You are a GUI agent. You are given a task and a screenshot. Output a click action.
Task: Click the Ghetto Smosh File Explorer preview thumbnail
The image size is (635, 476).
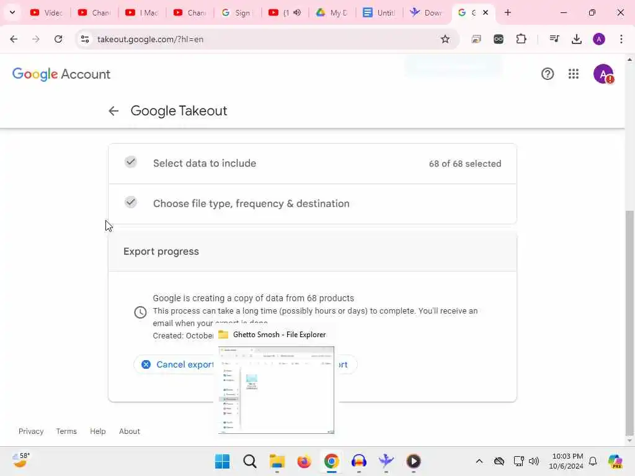[276, 390]
